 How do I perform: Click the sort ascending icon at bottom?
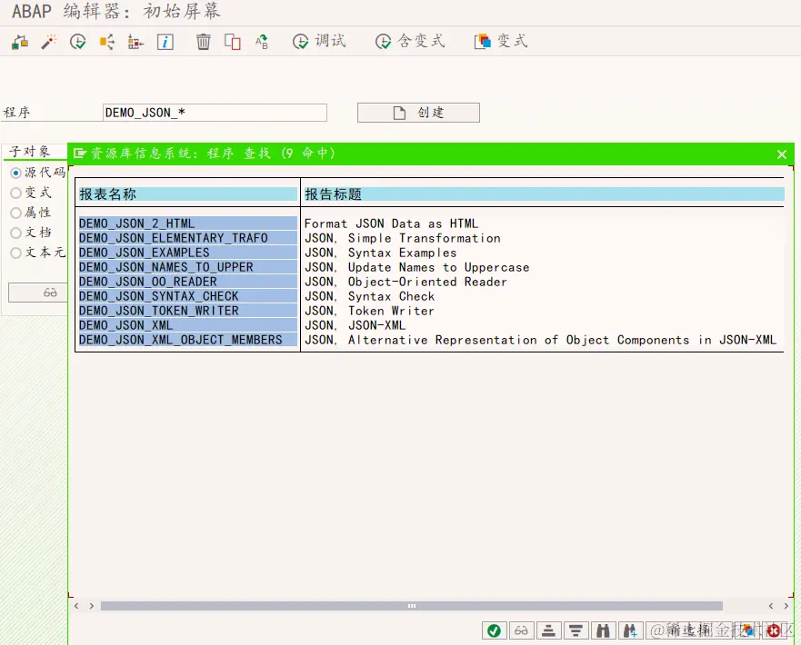[549, 630]
